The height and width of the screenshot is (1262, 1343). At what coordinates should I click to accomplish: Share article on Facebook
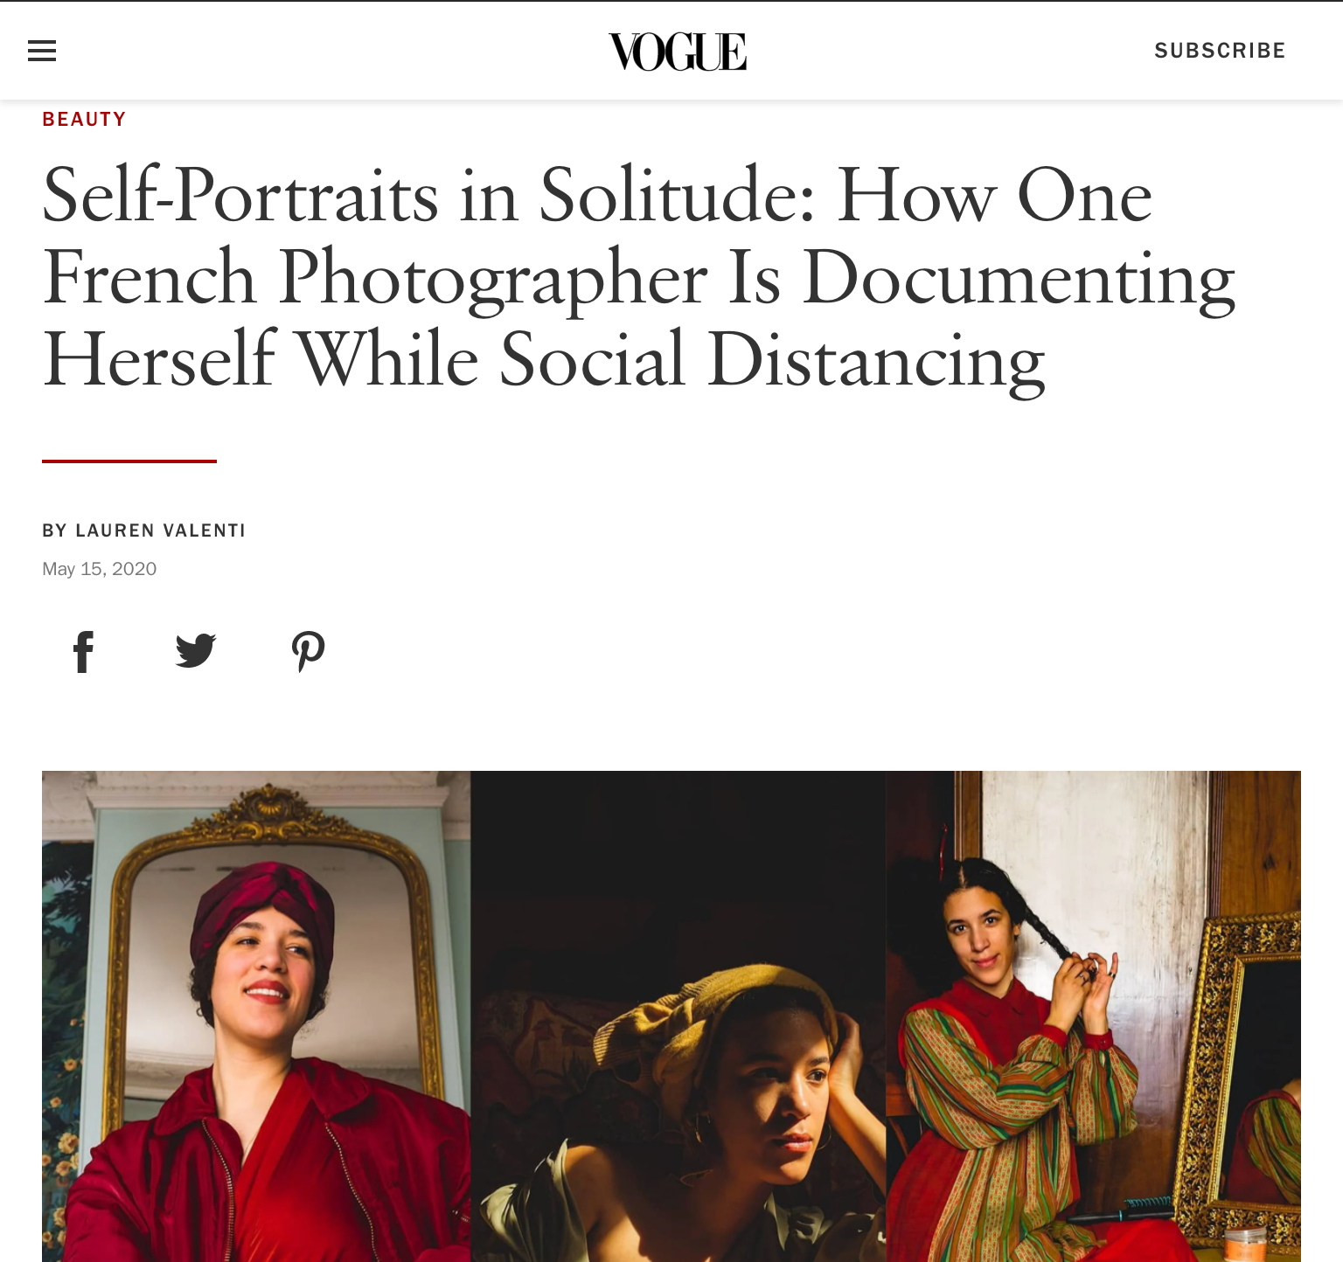tap(83, 652)
